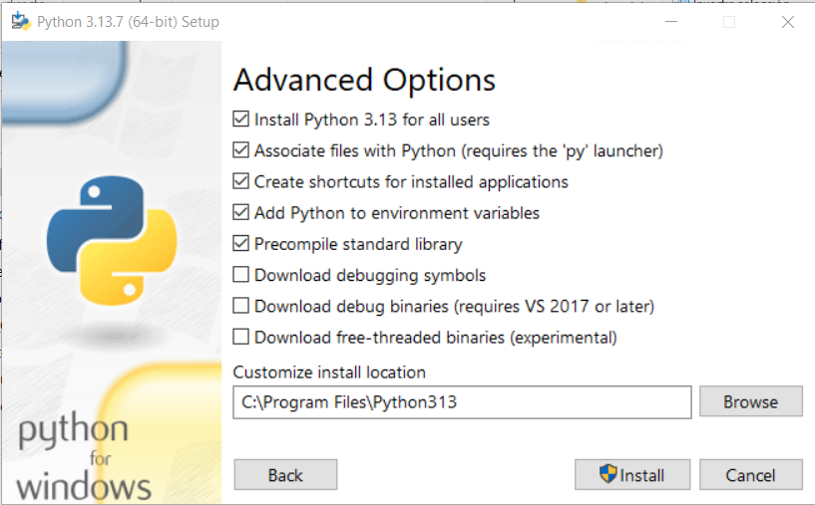
Task: Go Back to the previous page
Action: [285, 475]
